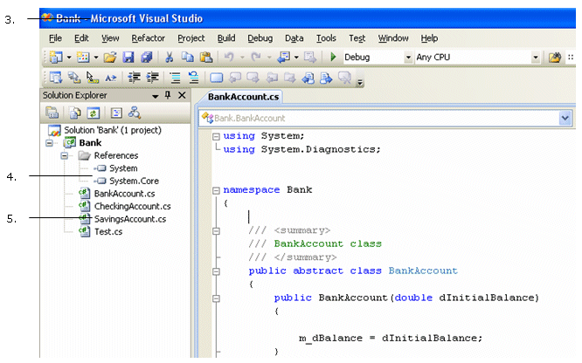Select the BankAccount.cs editor tab
The width and height of the screenshot is (582, 363).
(x=243, y=97)
